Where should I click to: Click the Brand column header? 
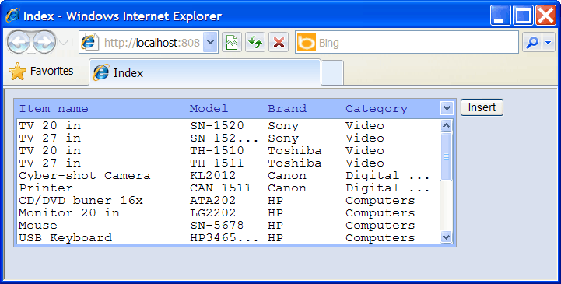point(287,109)
